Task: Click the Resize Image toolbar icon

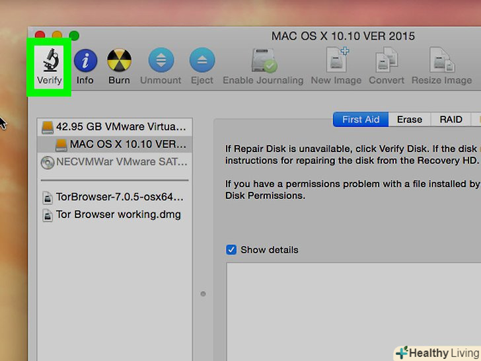Action: point(442,60)
